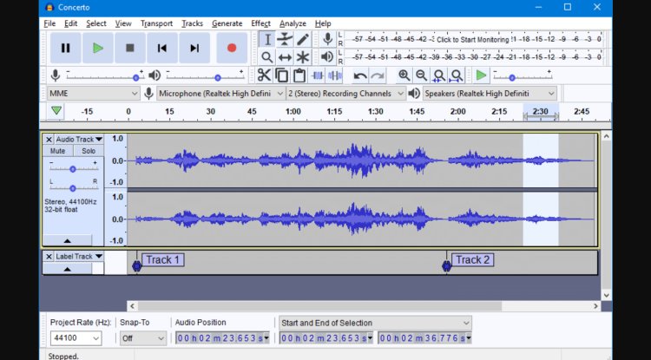The image size is (651, 360).
Task: Click the recording volume slider handle
Action: click(x=135, y=77)
